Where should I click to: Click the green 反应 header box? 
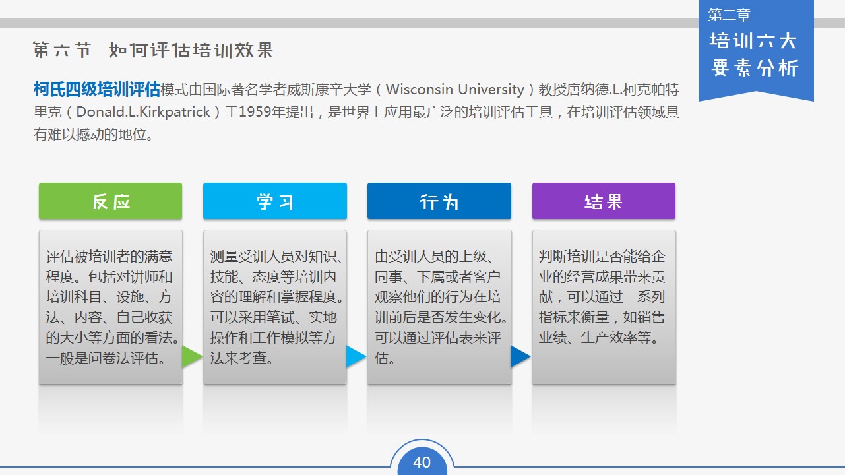click(111, 201)
